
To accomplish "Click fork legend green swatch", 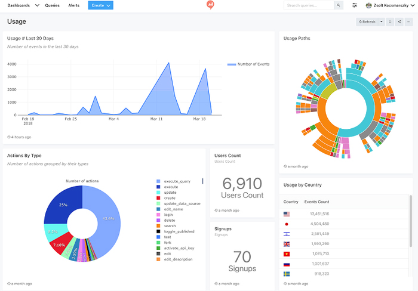I will (x=158, y=243).
